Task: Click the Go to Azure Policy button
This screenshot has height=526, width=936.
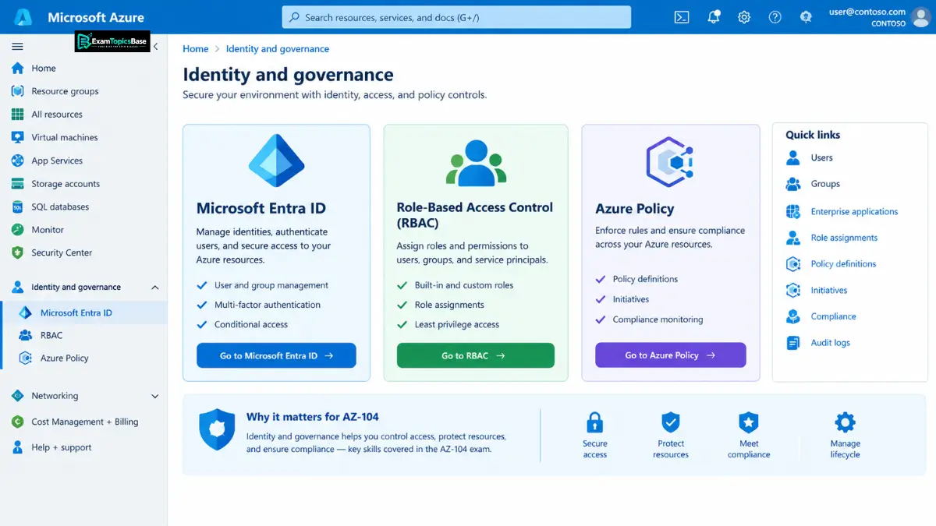Action: click(671, 355)
